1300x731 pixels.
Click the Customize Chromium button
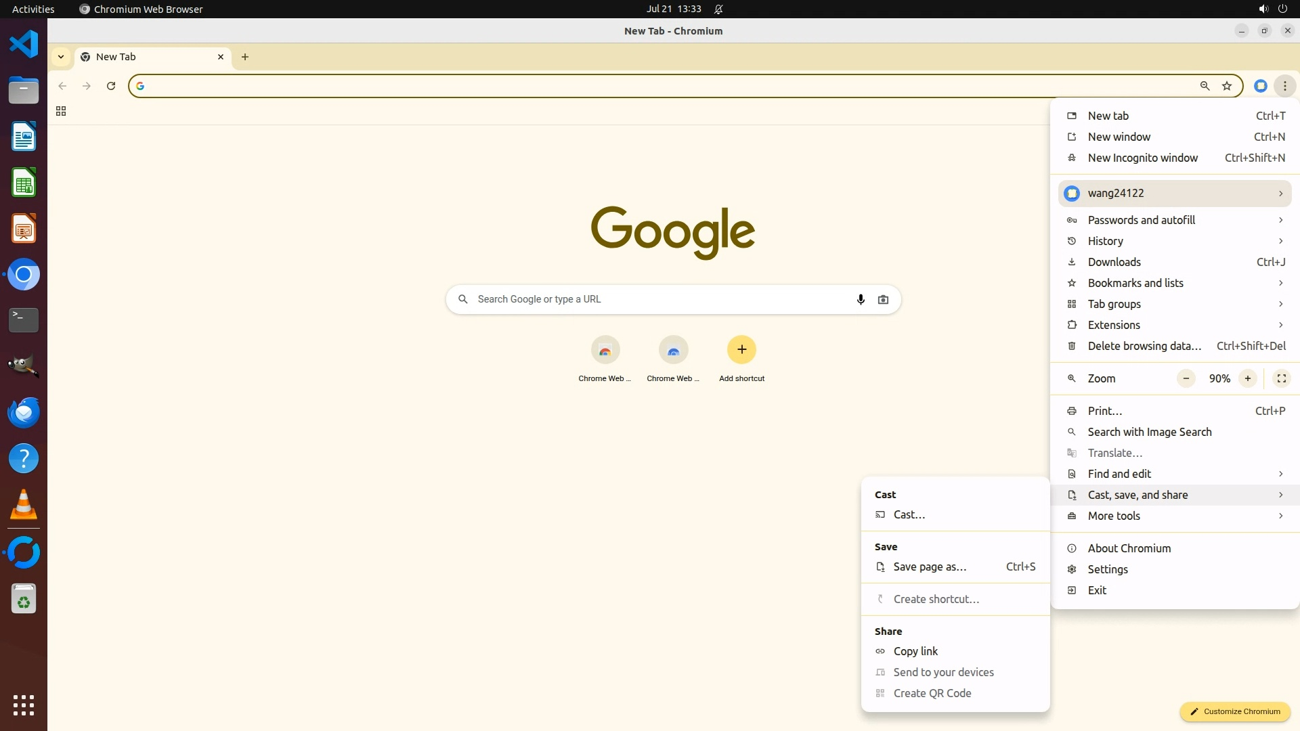(x=1235, y=711)
